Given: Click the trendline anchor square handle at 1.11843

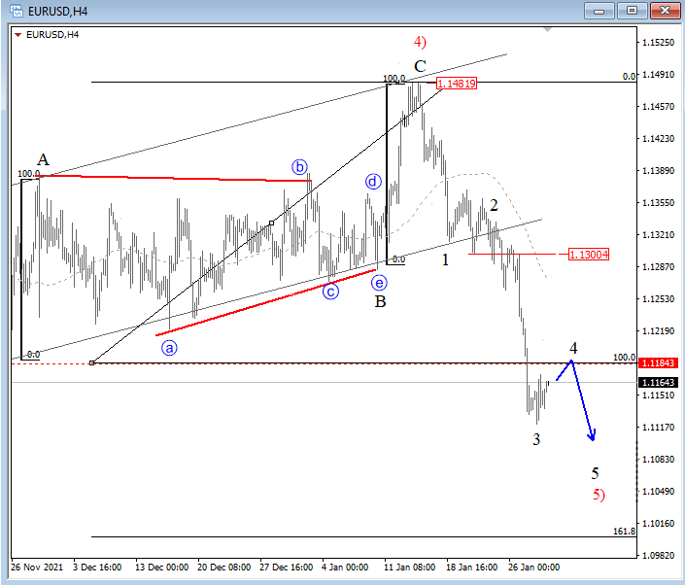Looking at the screenshot, I should pyautogui.click(x=91, y=363).
